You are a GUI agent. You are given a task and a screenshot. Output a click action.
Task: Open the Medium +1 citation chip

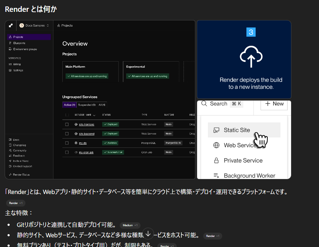[130, 225]
